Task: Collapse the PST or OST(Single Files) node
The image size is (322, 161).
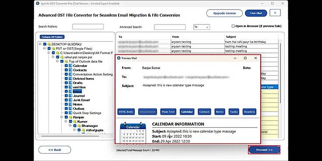Action: (x=44, y=48)
